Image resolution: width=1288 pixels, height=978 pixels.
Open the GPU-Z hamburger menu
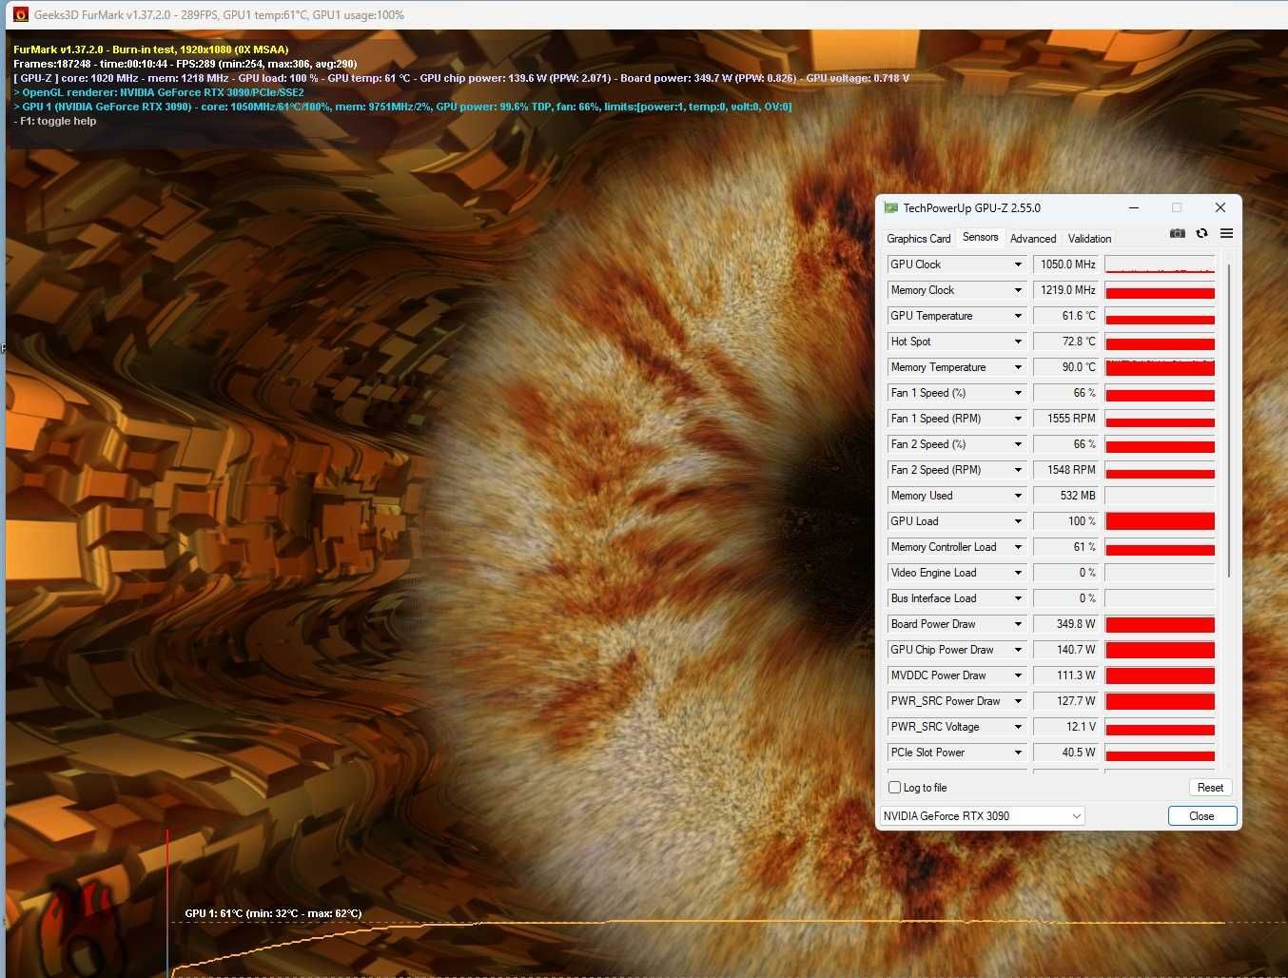pos(1226,233)
